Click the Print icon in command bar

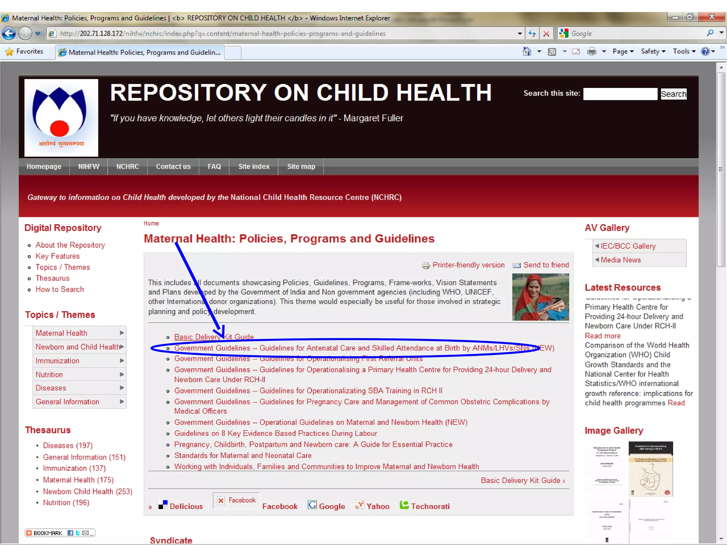[x=591, y=52]
